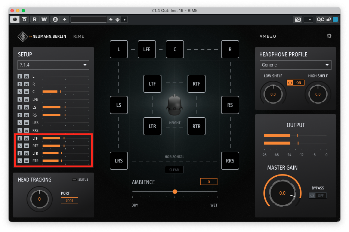Toggle the BYPASS off switch
The image size is (349, 232).
pyautogui.click(x=318, y=195)
